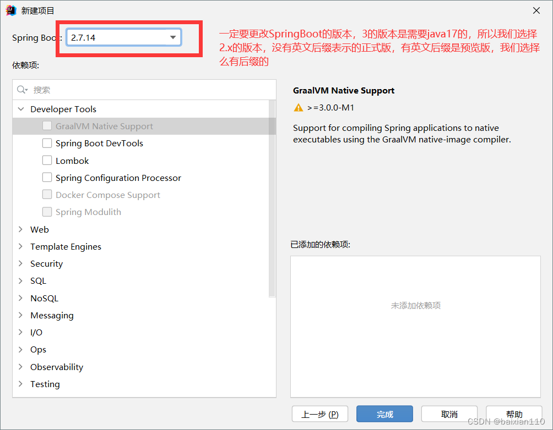Click the GraalVM Native Support heading
Viewport: 553px width, 430px height.
click(344, 91)
